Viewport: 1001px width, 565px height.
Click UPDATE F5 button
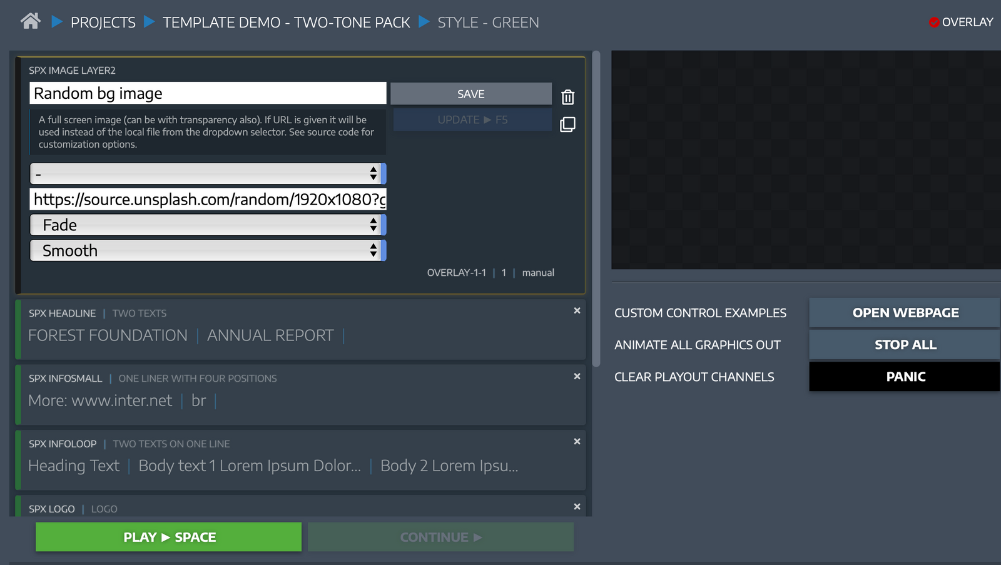click(x=472, y=120)
